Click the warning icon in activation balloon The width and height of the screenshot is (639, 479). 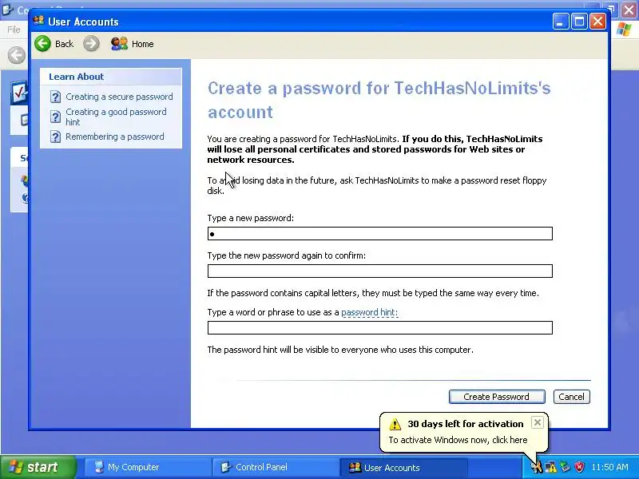(395, 425)
